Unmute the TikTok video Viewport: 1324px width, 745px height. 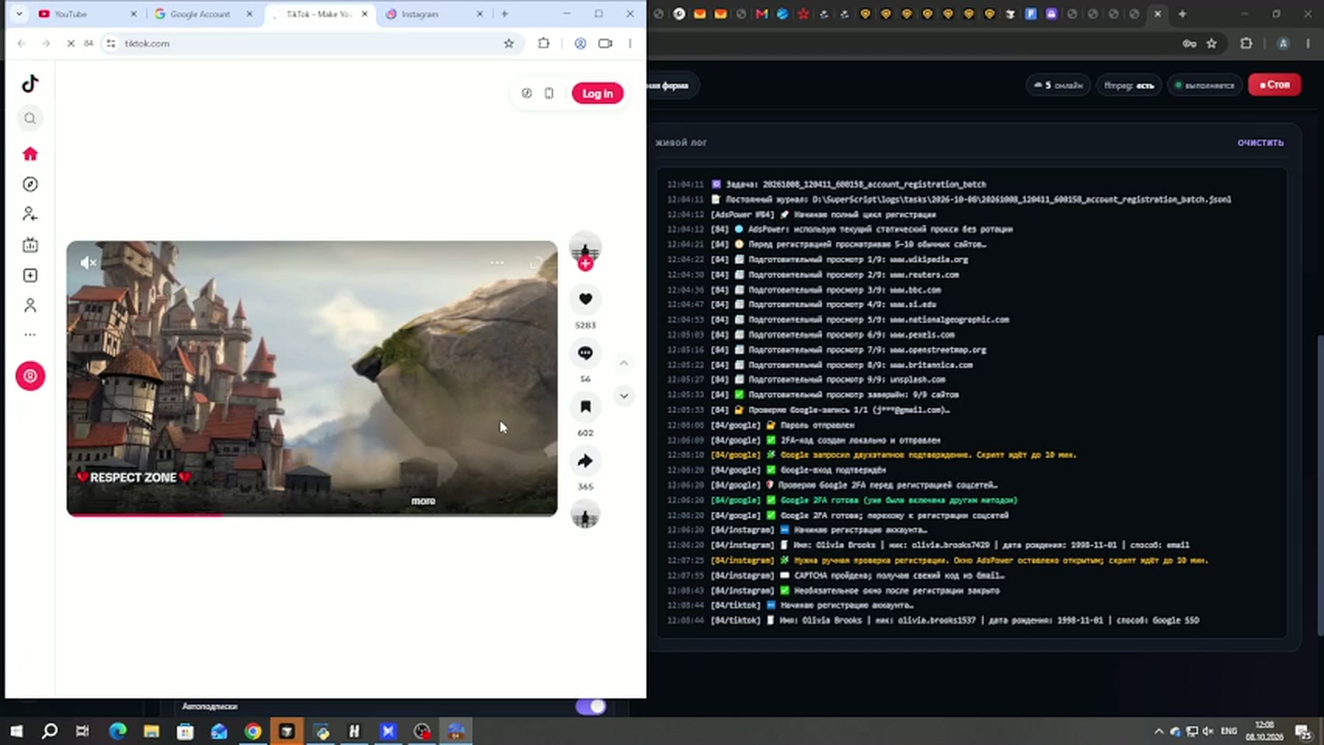(x=88, y=263)
